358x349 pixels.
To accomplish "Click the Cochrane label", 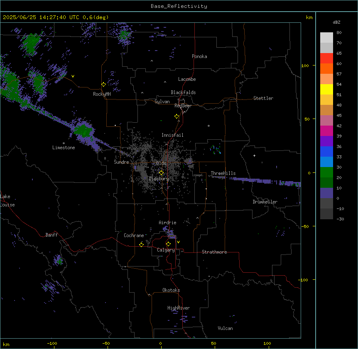I will pyautogui.click(x=134, y=235).
